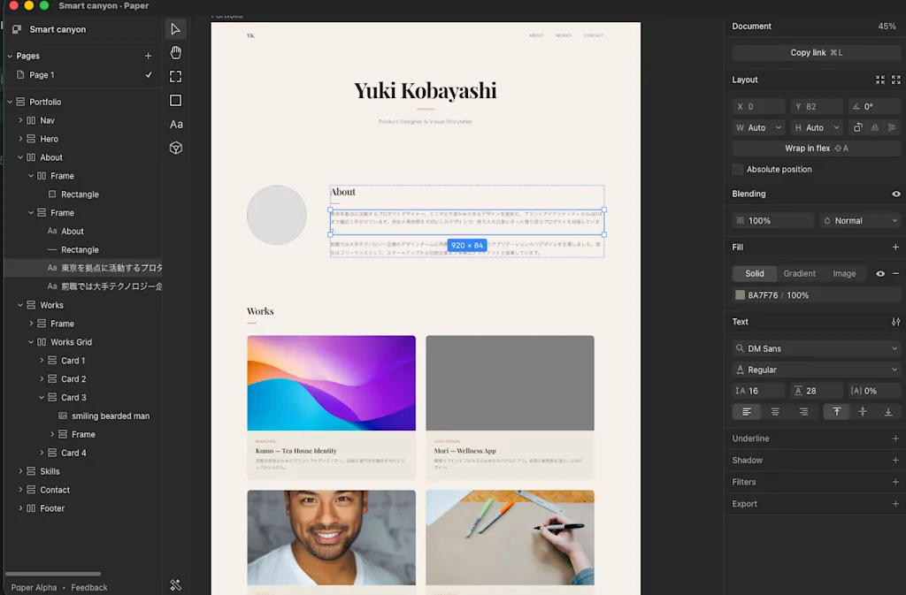Screen dimensions: 906x595
Task: Open the Components cube tool
Action: coord(176,148)
